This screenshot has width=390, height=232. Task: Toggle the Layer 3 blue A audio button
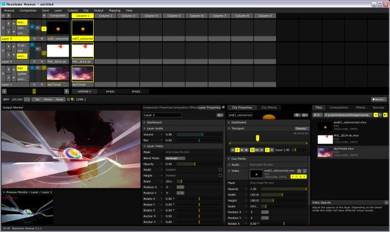[x=32, y=27]
